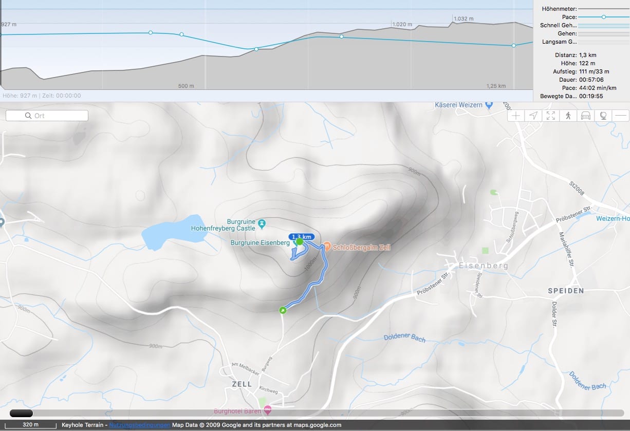Click the Distanz 1,3 km value
Image resolution: width=630 pixels, height=431 pixels.
tap(587, 55)
